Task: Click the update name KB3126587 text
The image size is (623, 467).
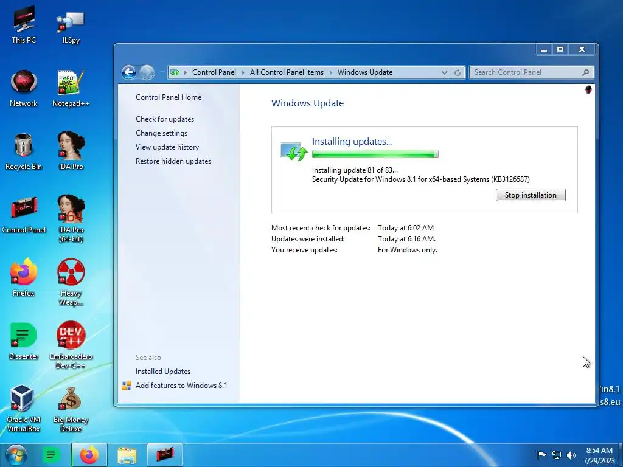Action: click(421, 179)
